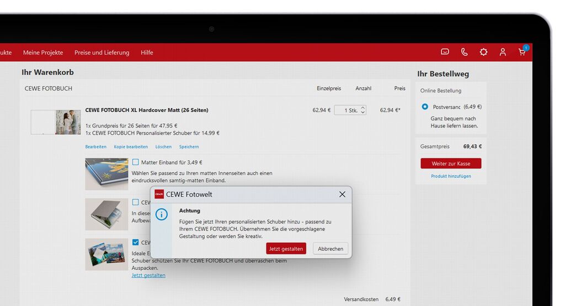565x306 pixels.
Task: Click Produkt hinzufügen link
Action: coord(451,176)
